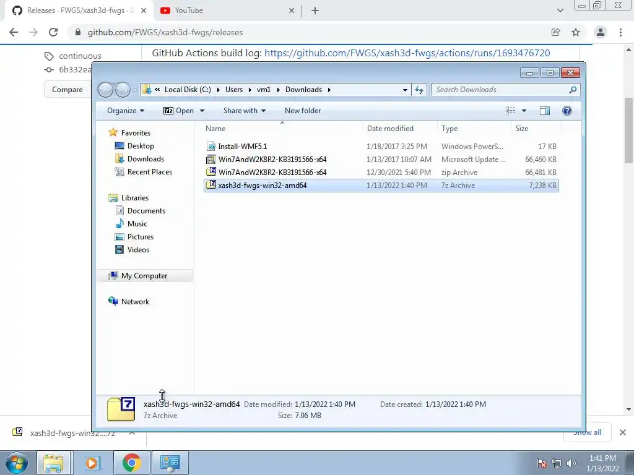
Task: Select Documents library
Action: pyautogui.click(x=146, y=211)
